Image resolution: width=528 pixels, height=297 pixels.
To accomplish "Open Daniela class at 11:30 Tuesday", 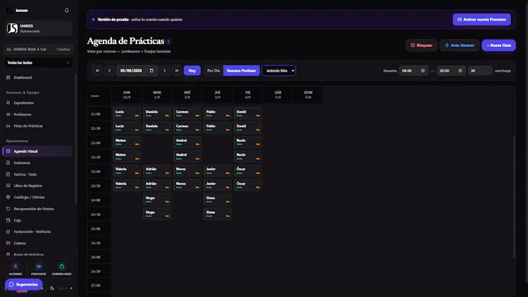I will (157, 127).
